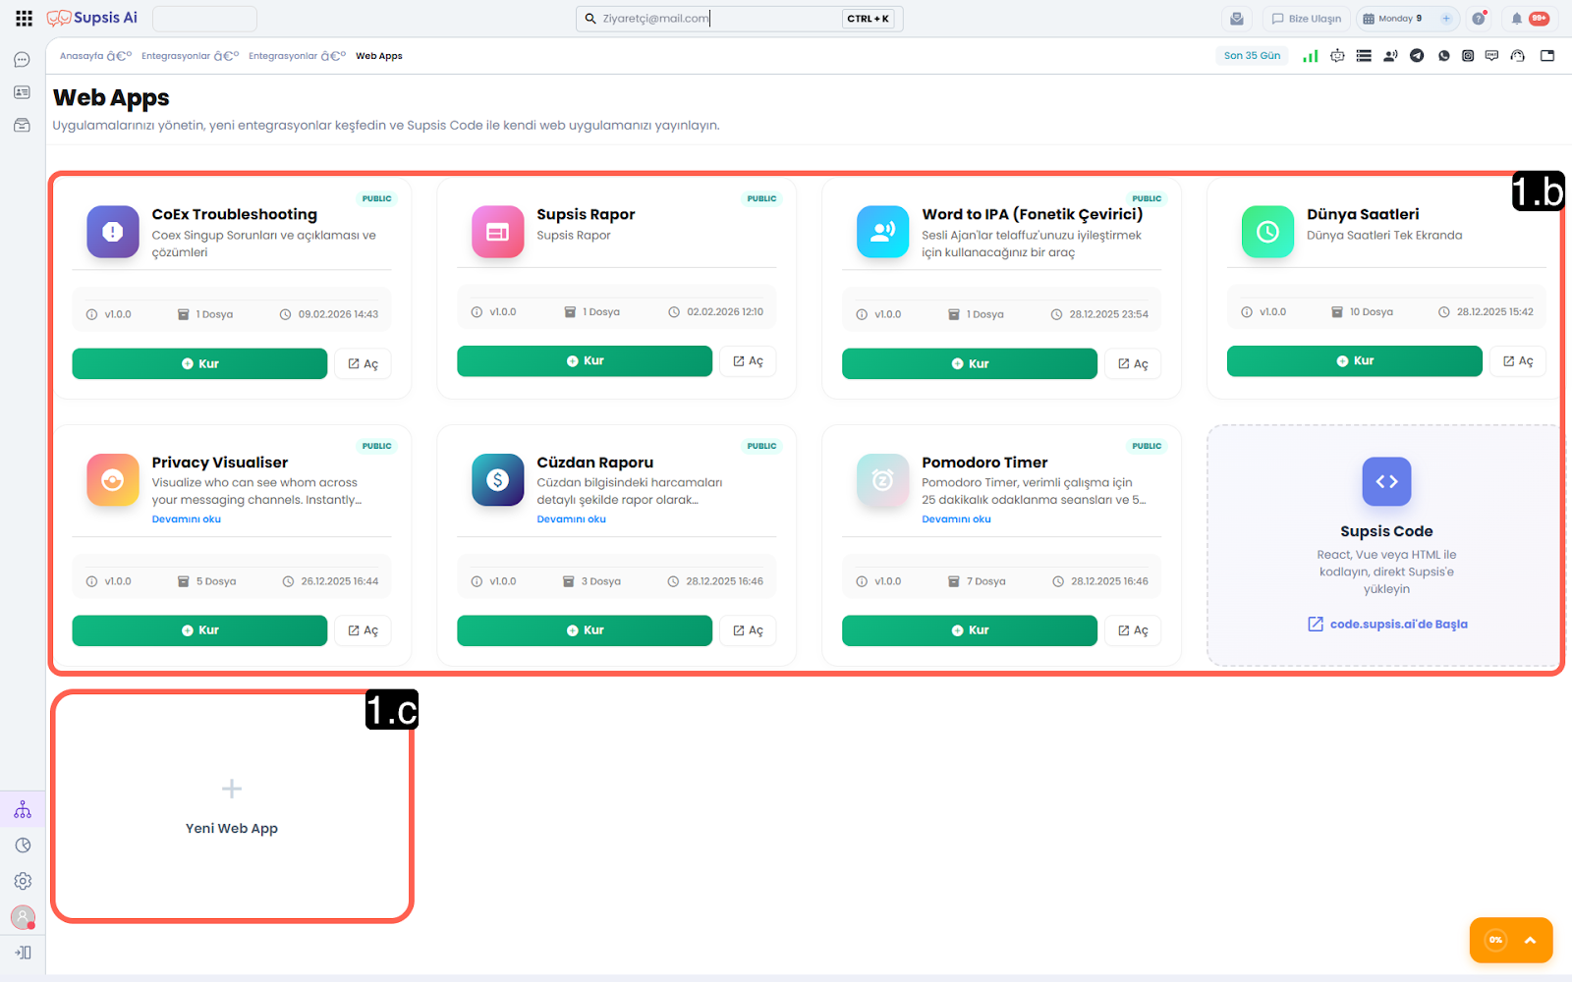
Task: Click the Yeni Web App card
Action: coord(232,806)
